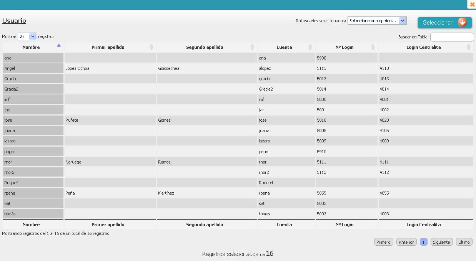The height and width of the screenshot is (261, 476).
Task: Click the alopez account cell
Action: point(286,68)
